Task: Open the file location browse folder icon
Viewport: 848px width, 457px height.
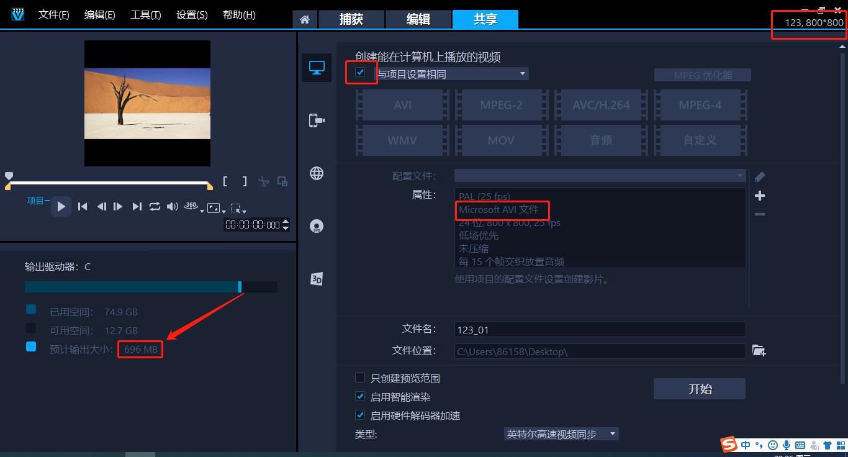Action: (x=759, y=350)
